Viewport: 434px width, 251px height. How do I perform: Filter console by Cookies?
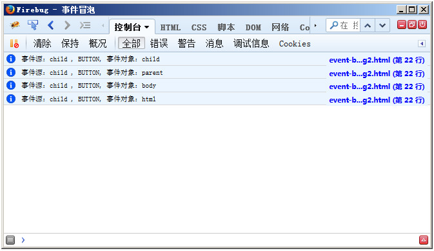295,44
